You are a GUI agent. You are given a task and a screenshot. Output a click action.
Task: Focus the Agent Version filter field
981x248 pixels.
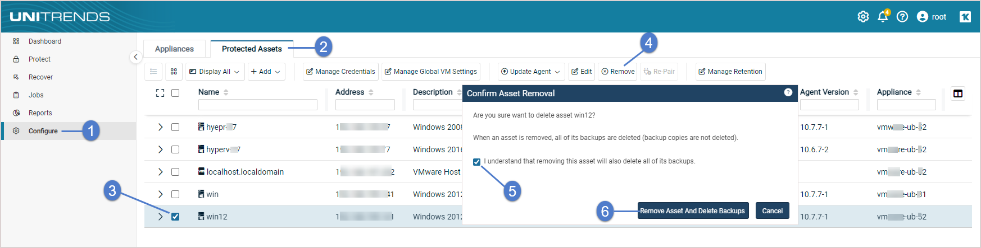click(829, 105)
